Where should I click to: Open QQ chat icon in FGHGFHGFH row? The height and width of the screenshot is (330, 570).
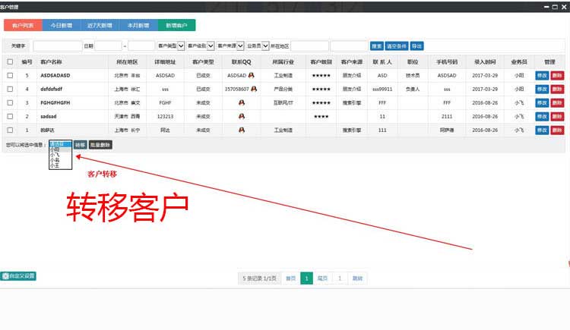pyautogui.click(x=241, y=102)
